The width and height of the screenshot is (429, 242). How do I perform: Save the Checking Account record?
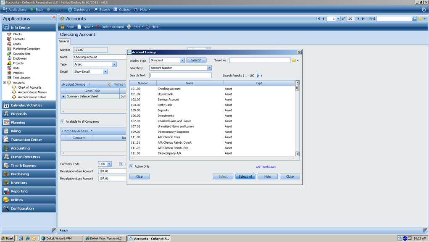67,26
